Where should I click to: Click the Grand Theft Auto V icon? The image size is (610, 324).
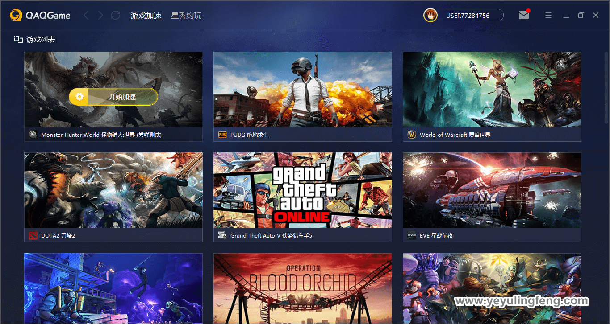(x=222, y=235)
